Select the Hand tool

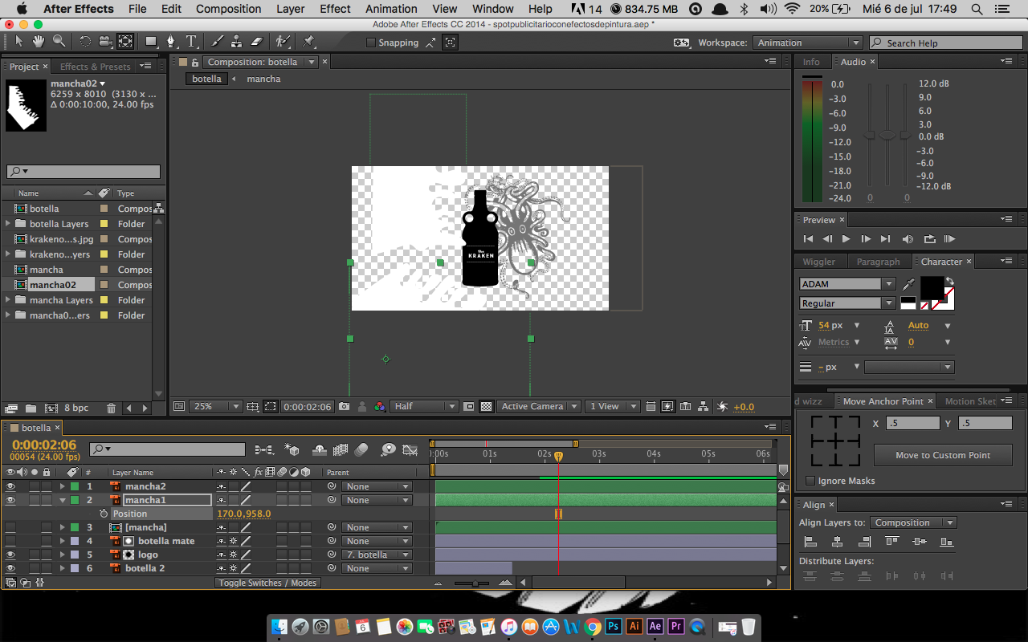coord(39,41)
